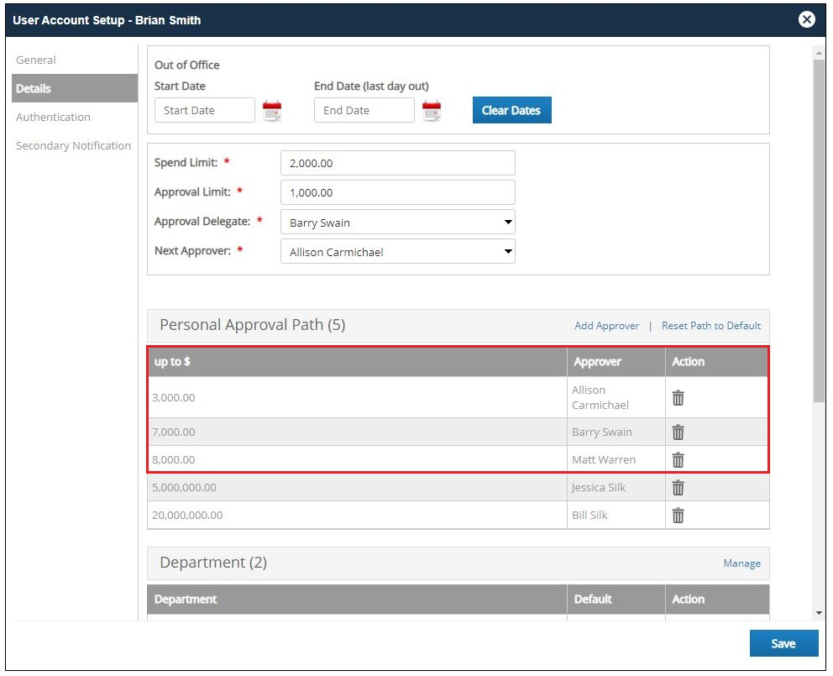Image resolution: width=833 pixels, height=676 pixels.
Task: Switch to the Authentication tab
Action: pos(53,117)
